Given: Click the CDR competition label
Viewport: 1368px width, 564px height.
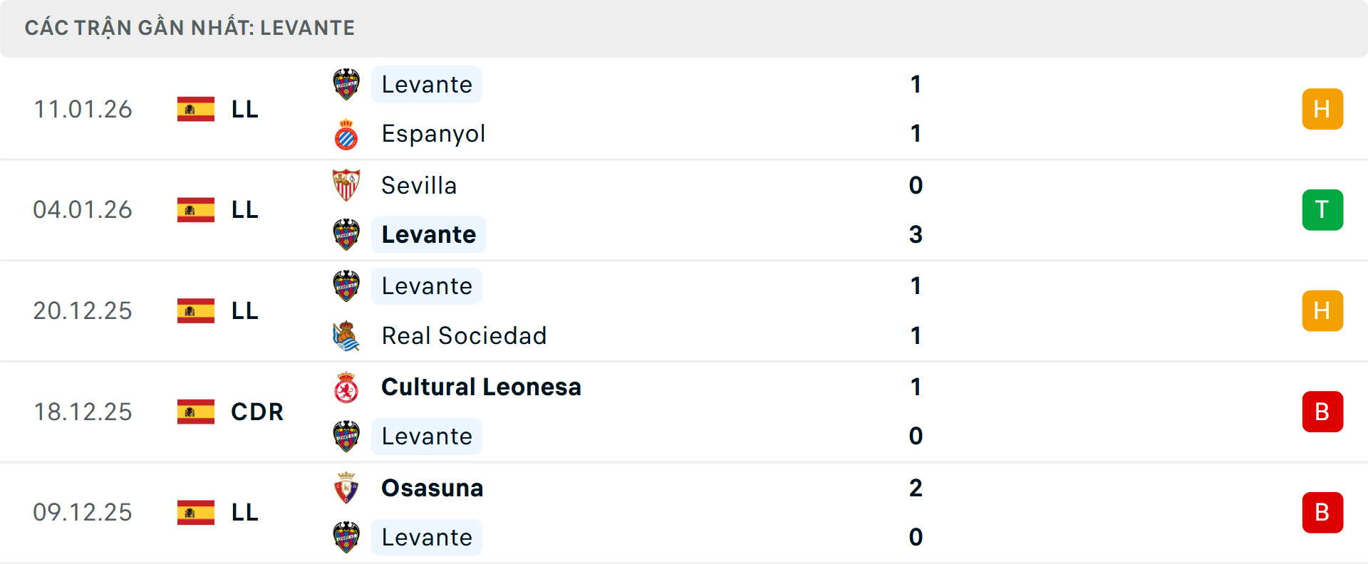Looking at the screenshot, I should pyautogui.click(x=256, y=412).
